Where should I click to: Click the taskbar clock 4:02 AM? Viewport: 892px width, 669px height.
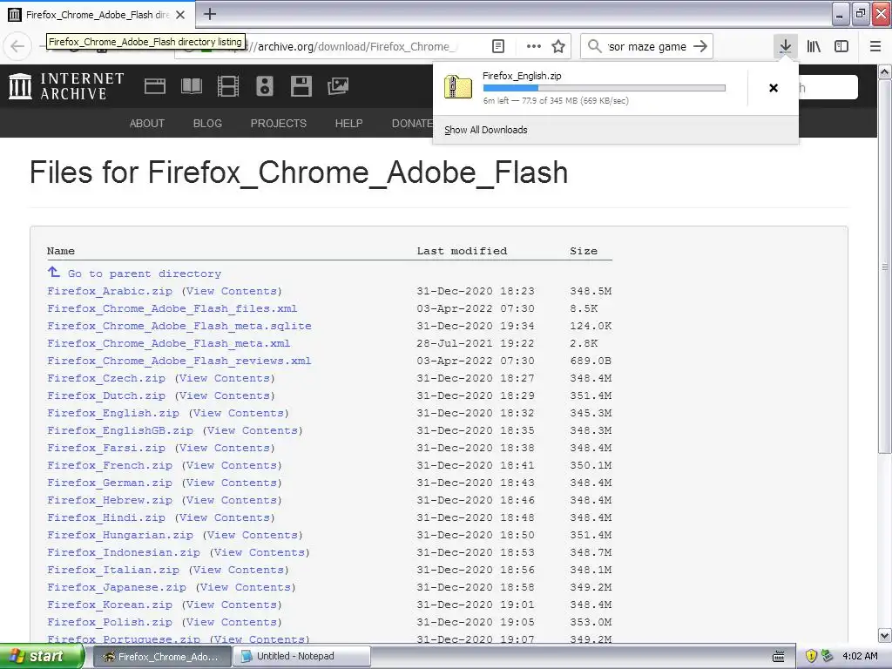860,656
